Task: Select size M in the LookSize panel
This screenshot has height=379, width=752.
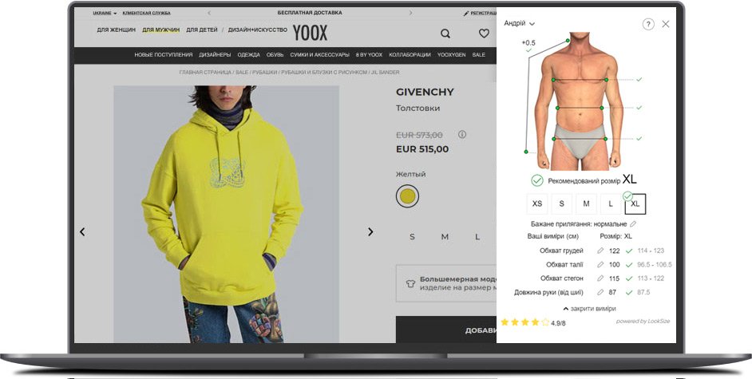Action: [x=586, y=203]
